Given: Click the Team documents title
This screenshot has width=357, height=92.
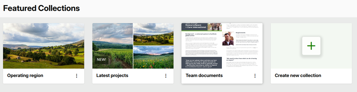Looking at the screenshot, I should [x=204, y=75].
